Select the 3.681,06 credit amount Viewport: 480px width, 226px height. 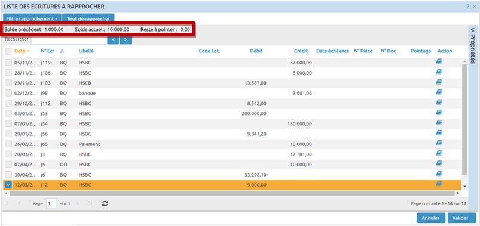pos(302,93)
